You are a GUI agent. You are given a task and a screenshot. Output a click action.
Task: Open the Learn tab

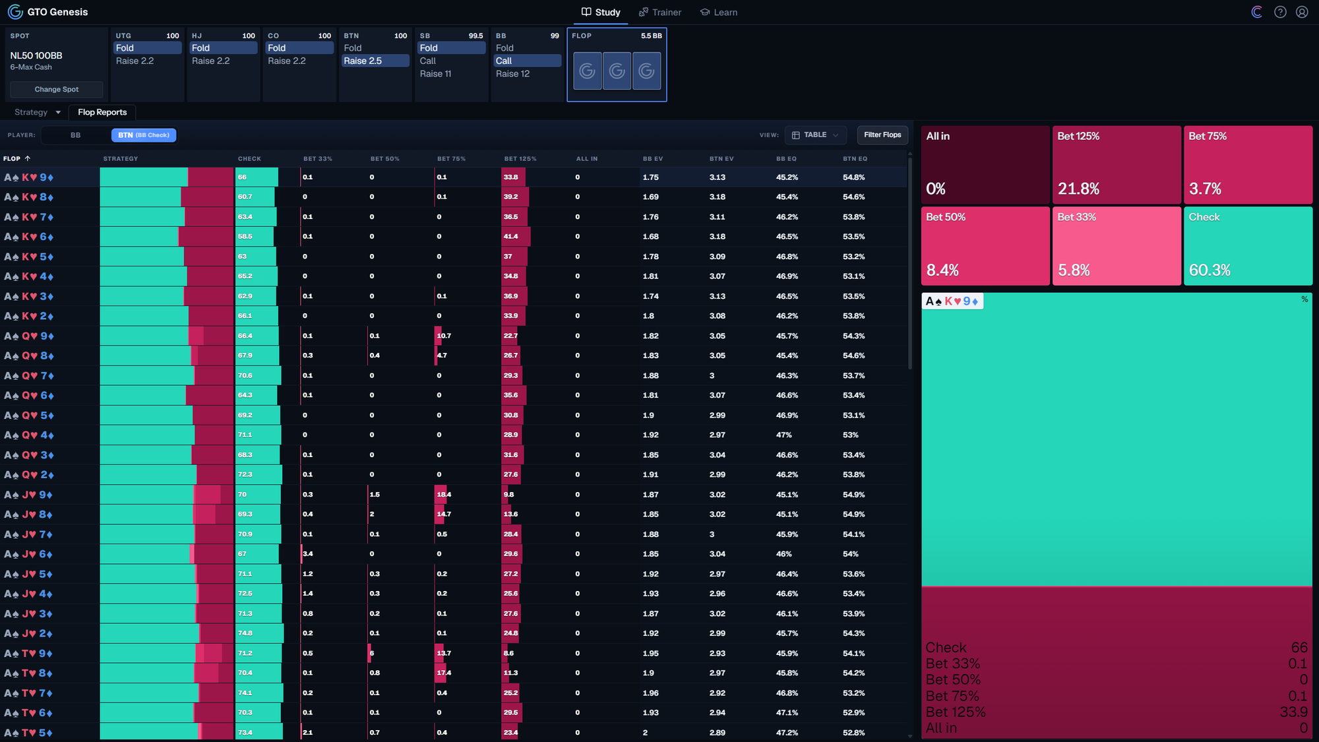point(718,12)
